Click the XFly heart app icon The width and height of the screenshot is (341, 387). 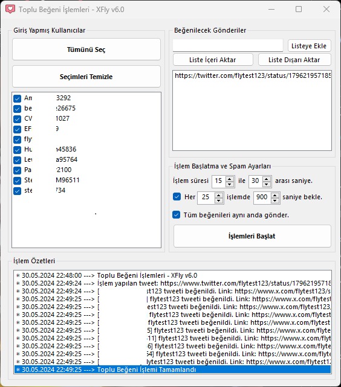10,10
